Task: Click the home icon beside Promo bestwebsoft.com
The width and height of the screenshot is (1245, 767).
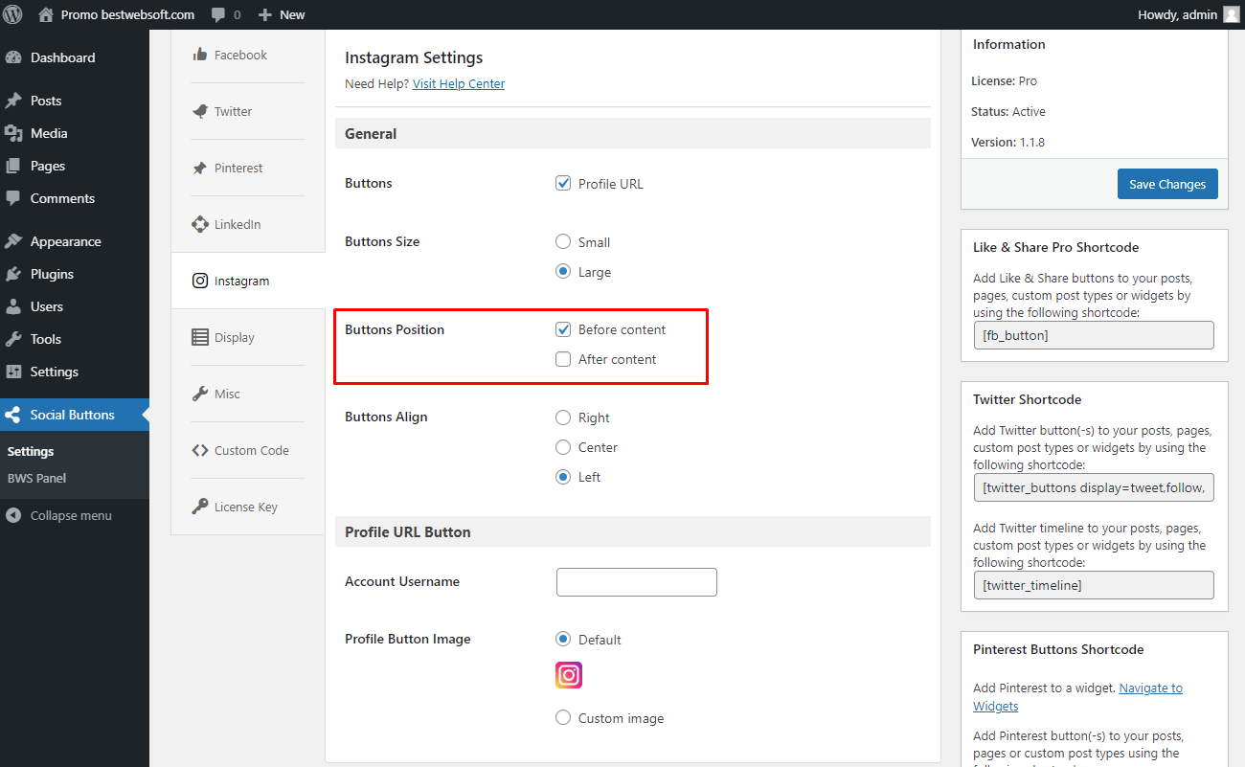Action: pyautogui.click(x=46, y=14)
